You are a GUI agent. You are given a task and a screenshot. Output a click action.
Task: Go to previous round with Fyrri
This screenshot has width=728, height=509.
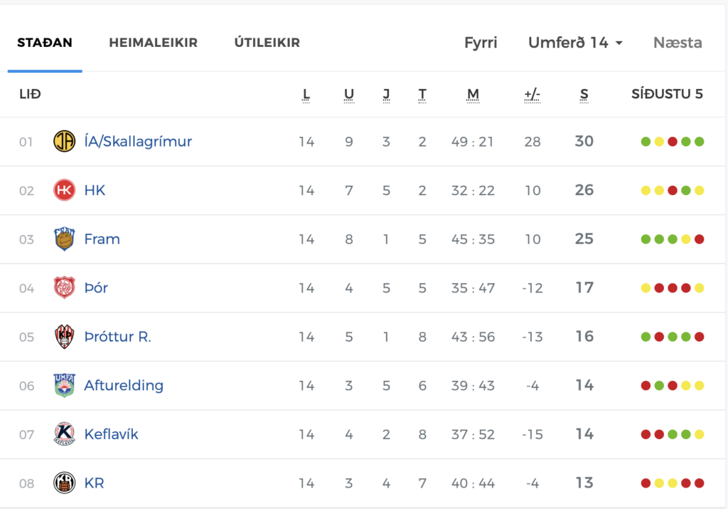click(x=481, y=43)
